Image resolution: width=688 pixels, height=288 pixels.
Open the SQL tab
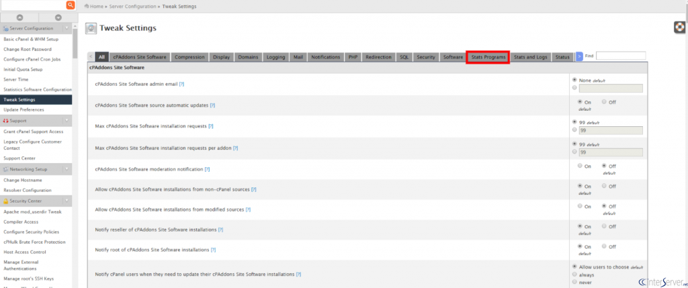404,58
